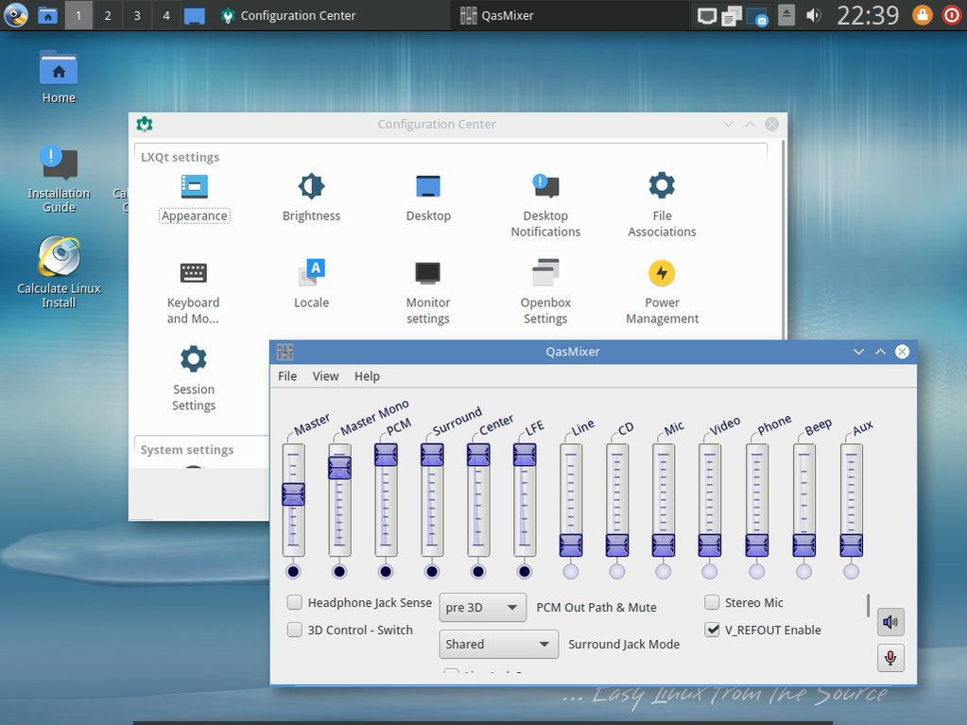Open Power Management settings
This screenshot has height=725, width=967.
662,293
